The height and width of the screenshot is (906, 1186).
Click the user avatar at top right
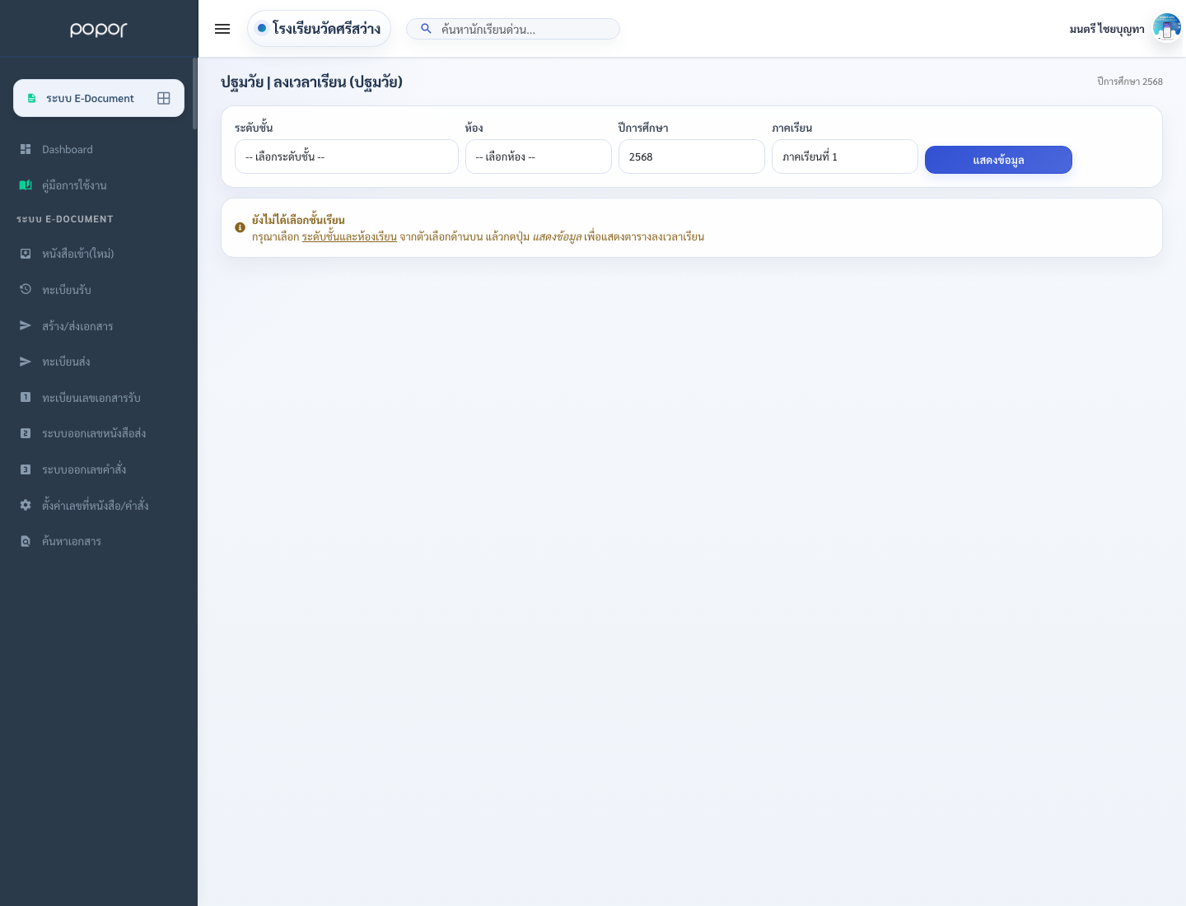1166,28
